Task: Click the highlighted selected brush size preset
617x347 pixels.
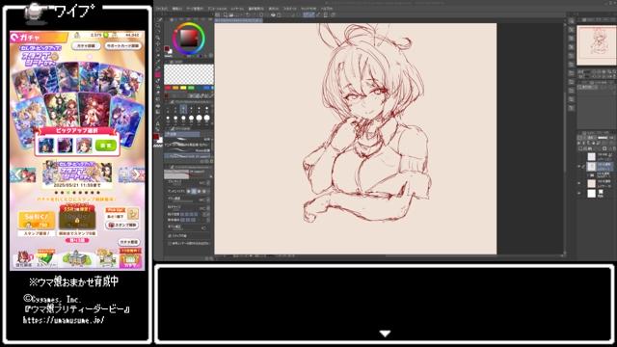Action: pos(183,109)
